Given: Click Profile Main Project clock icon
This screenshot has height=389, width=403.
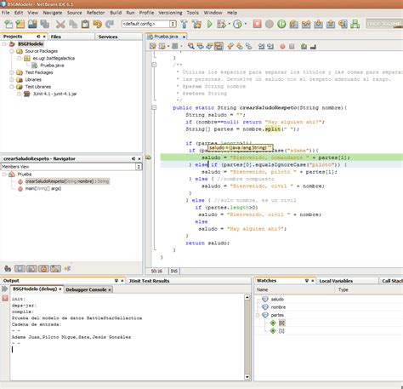Looking at the screenshot, I should (237, 24).
